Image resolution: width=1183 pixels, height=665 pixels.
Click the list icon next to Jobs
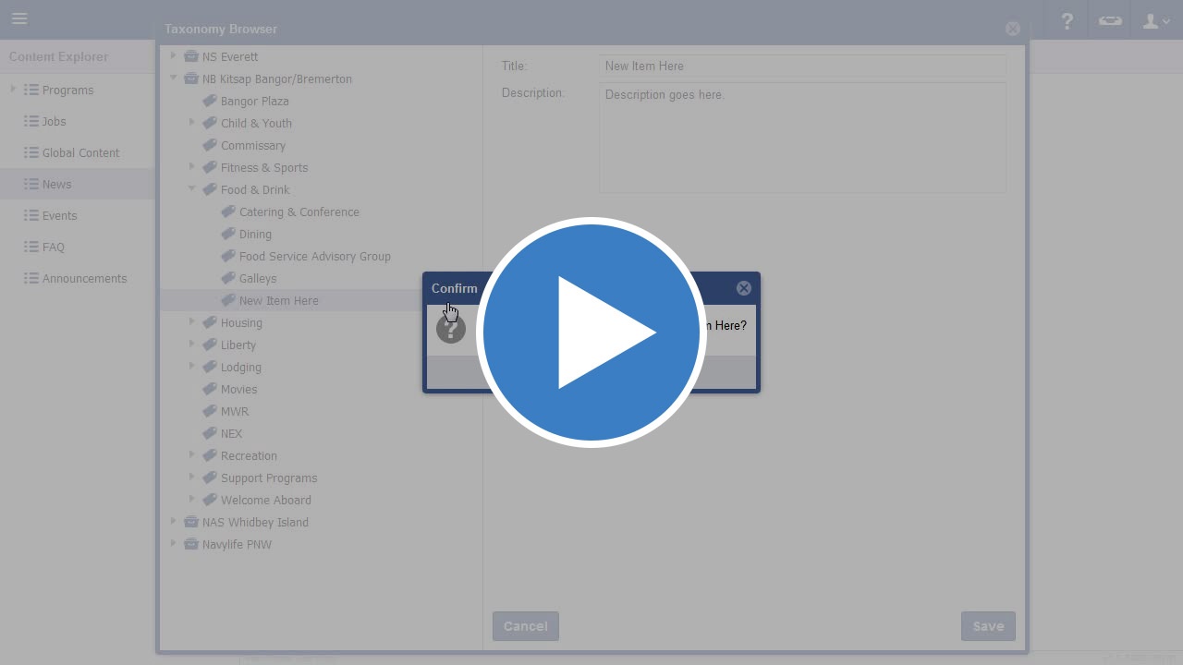point(31,121)
